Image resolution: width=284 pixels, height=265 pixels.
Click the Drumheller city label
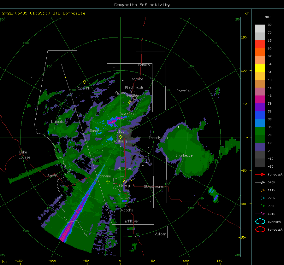click(x=185, y=155)
